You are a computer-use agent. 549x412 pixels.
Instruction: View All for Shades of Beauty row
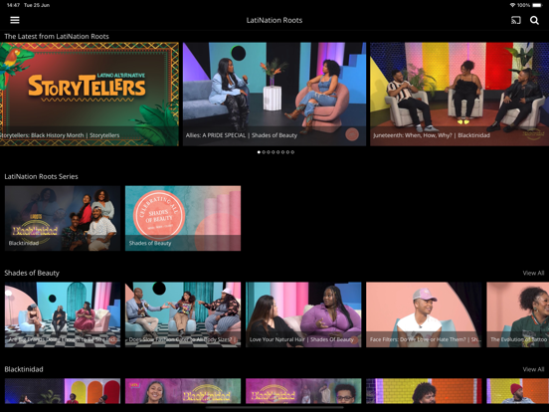tap(533, 273)
